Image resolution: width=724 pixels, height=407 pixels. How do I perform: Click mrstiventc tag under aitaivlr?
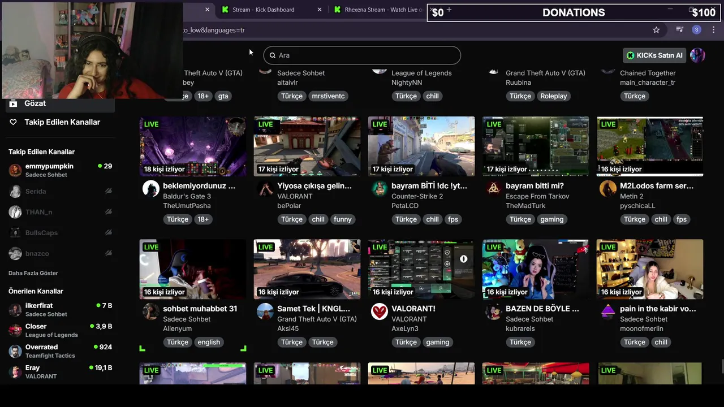(x=328, y=96)
